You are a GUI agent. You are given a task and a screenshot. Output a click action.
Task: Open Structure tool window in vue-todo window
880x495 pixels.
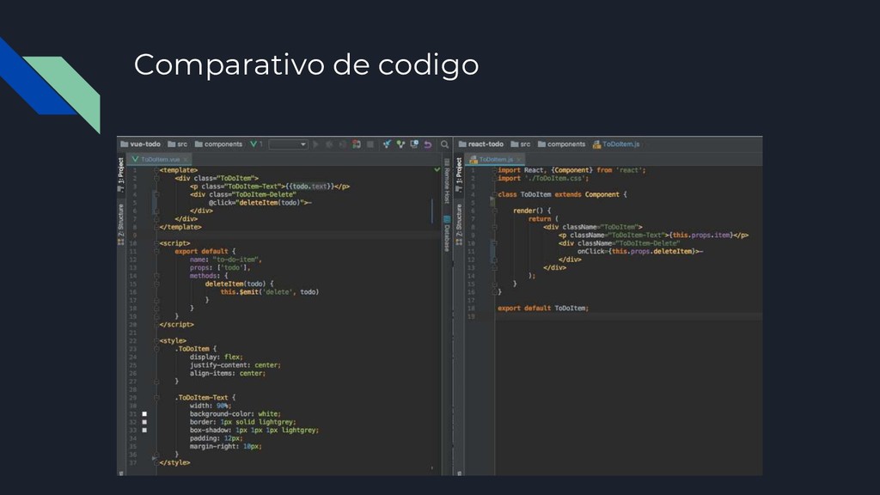coord(120,224)
